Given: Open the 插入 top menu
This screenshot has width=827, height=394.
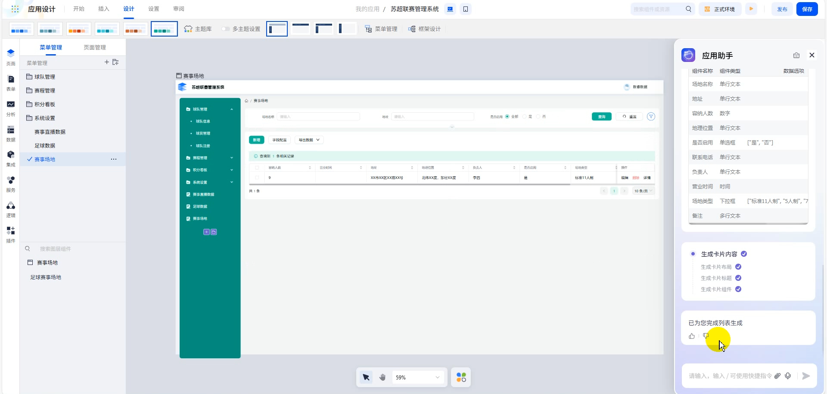Looking at the screenshot, I should click(104, 9).
